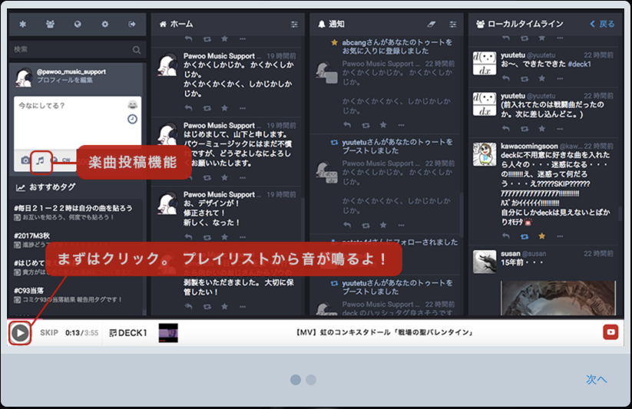Expand the ホーム column settings sliders
The width and height of the screenshot is (632, 409).
point(294,25)
